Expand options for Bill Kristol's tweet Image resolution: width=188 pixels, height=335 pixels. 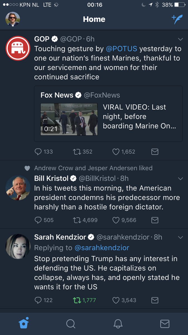(x=180, y=178)
